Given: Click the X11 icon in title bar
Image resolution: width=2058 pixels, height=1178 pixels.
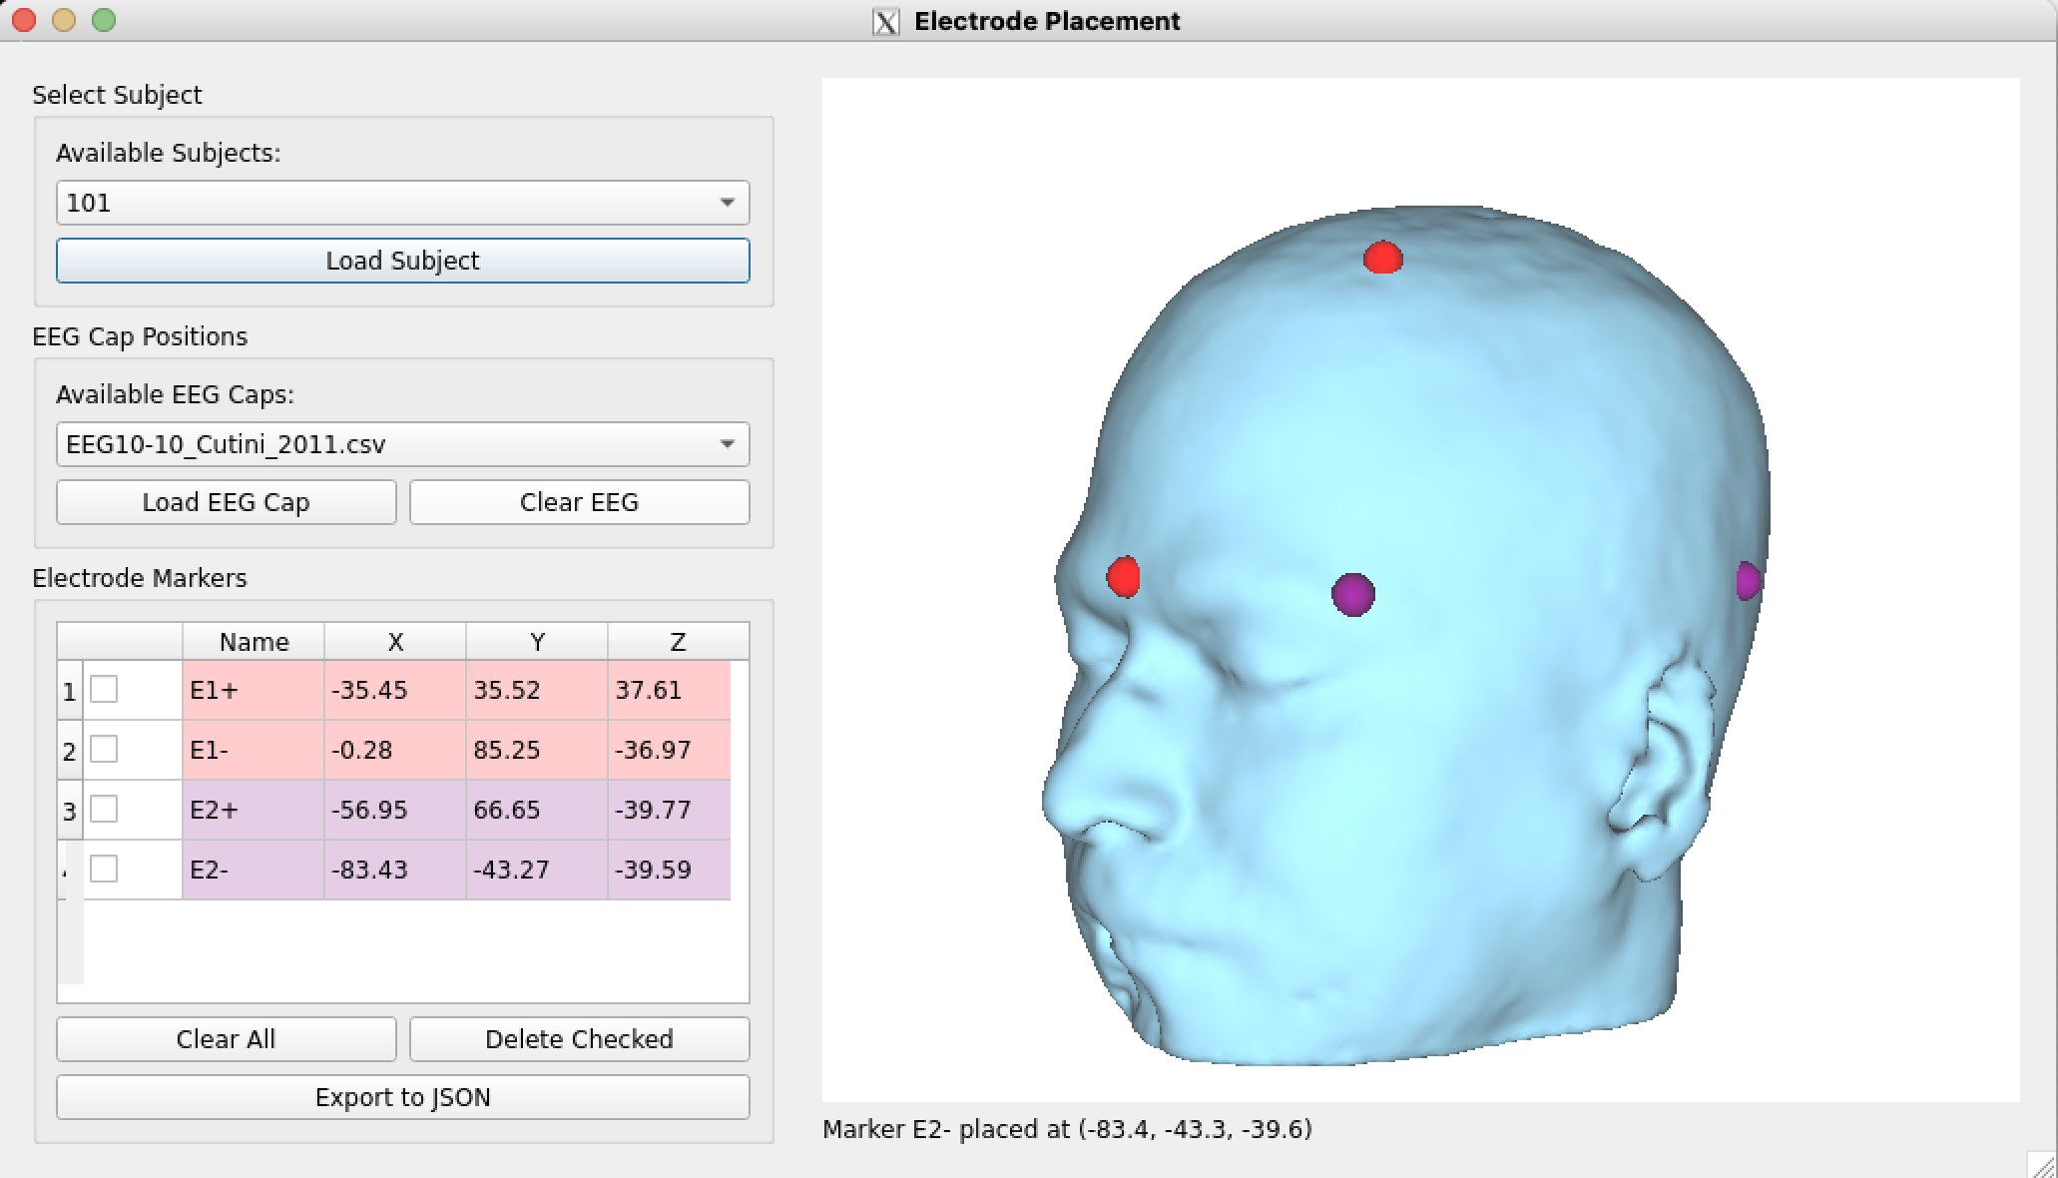Looking at the screenshot, I should [885, 21].
